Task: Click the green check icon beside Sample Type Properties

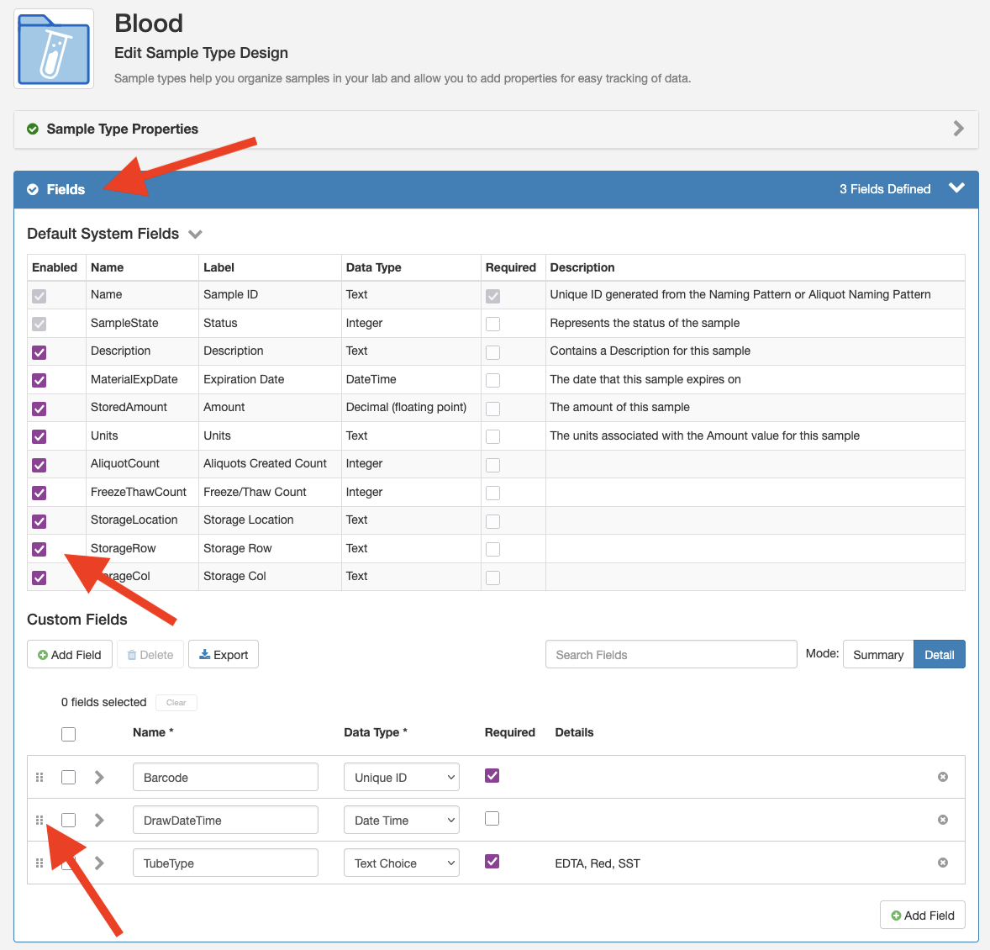Action: pyautogui.click(x=33, y=129)
